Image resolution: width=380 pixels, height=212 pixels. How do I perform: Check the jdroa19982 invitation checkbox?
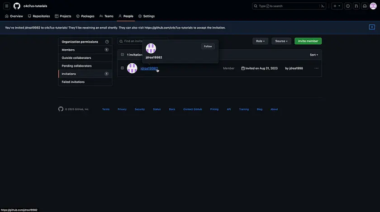pyautogui.click(x=123, y=68)
